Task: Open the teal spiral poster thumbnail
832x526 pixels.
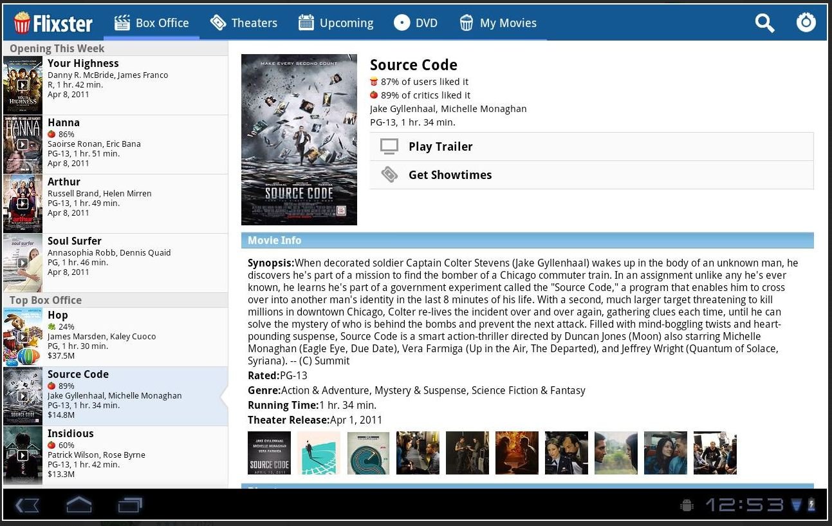Action: (368, 453)
